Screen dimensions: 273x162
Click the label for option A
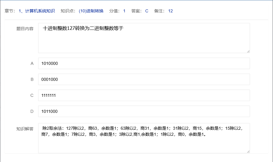pyautogui.click(x=32, y=64)
